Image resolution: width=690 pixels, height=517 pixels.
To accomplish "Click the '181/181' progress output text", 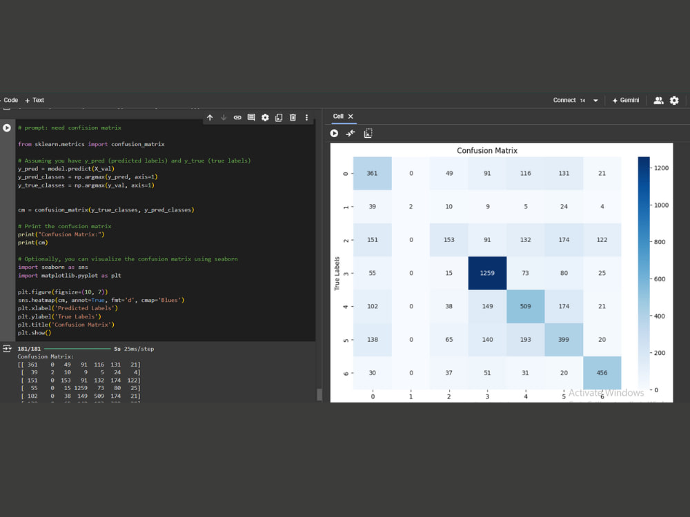I will pos(29,349).
